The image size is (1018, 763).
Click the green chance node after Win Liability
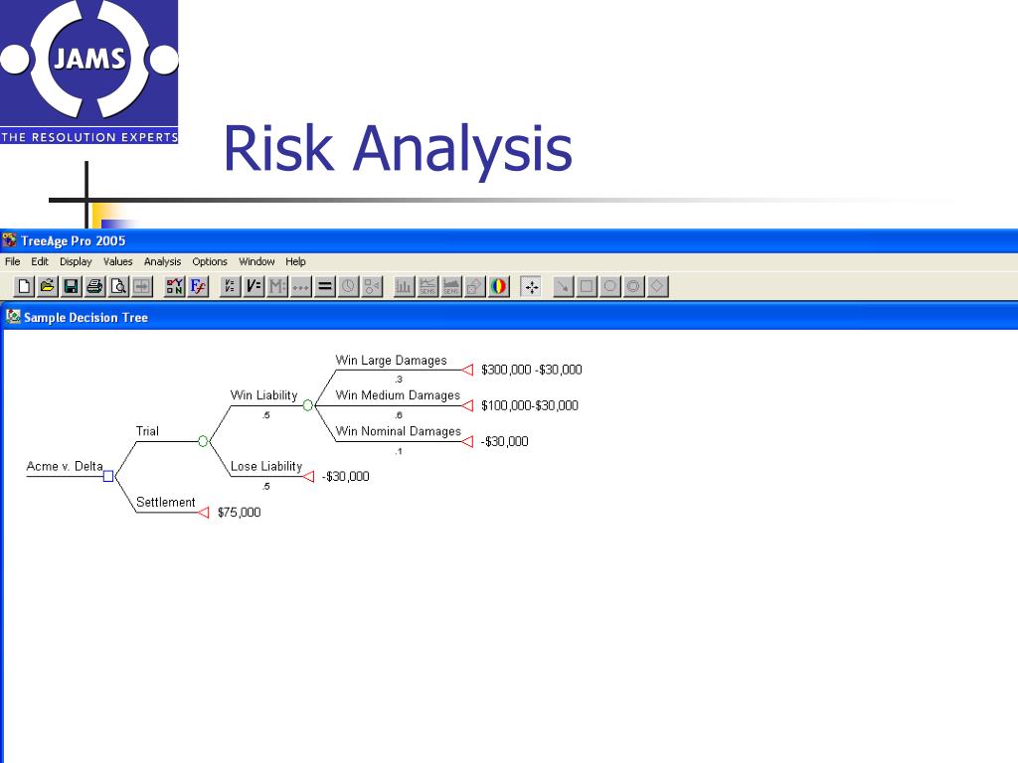click(x=308, y=405)
